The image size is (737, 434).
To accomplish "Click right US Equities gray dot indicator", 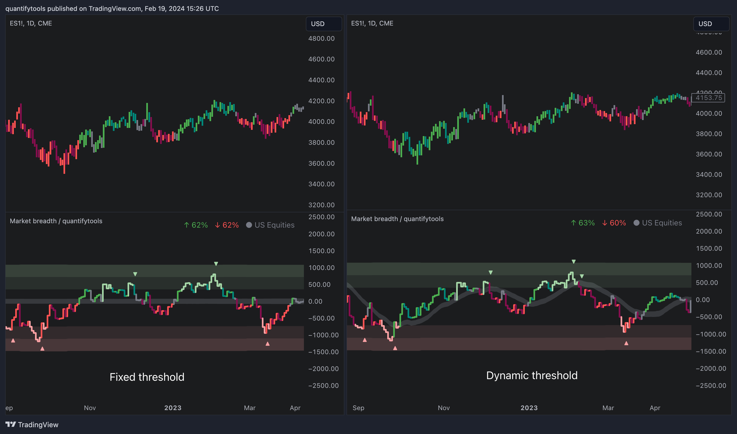I will pos(636,223).
